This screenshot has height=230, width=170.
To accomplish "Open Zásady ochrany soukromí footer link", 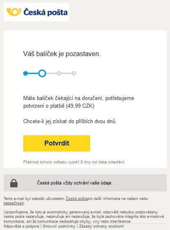I will tap(102, 226).
